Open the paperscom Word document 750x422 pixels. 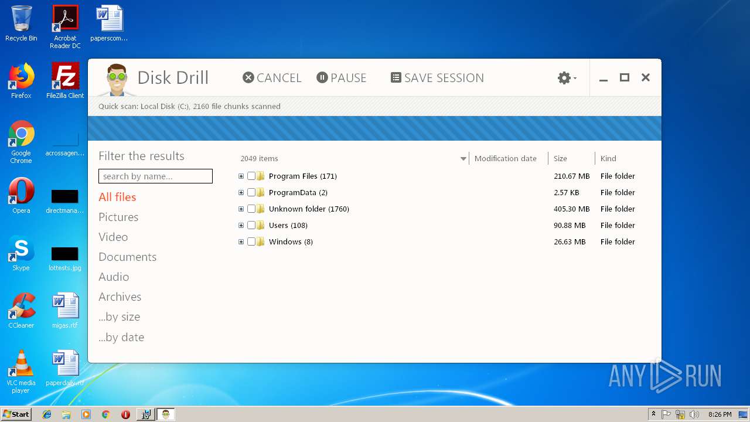[109, 23]
